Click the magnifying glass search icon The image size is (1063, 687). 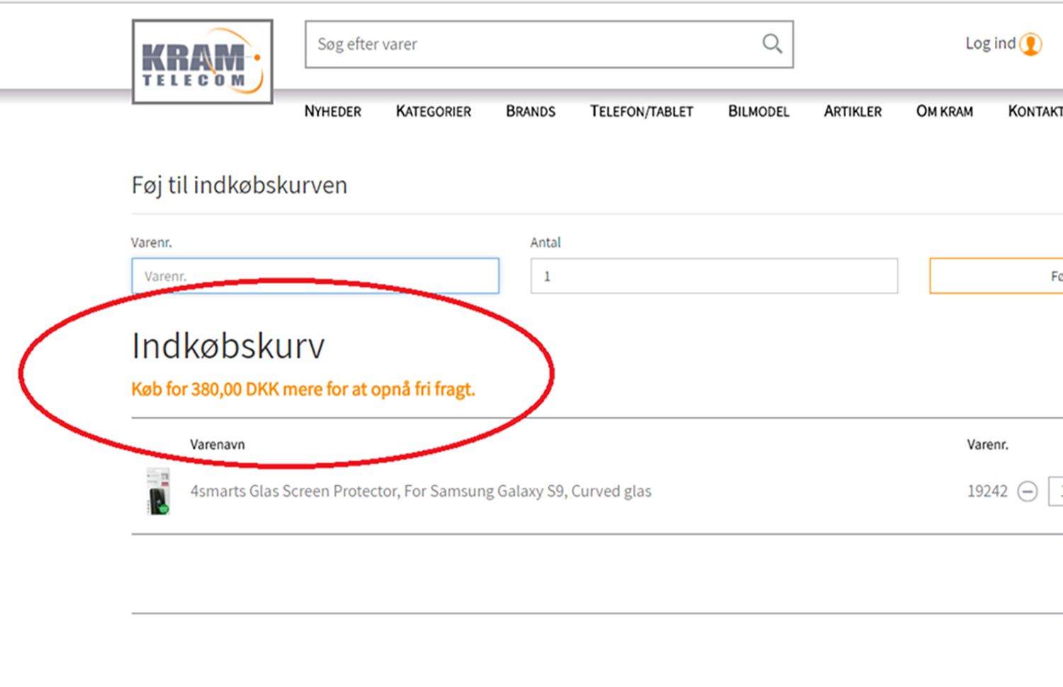772,44
